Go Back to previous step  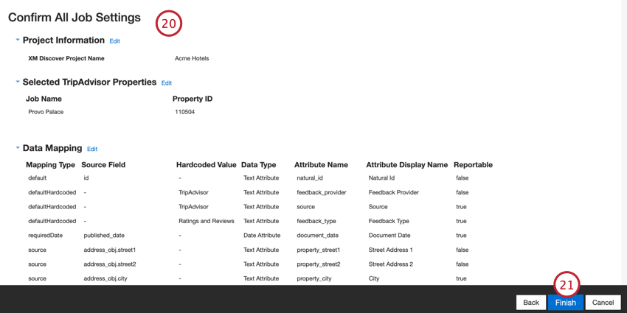[531, 303]
